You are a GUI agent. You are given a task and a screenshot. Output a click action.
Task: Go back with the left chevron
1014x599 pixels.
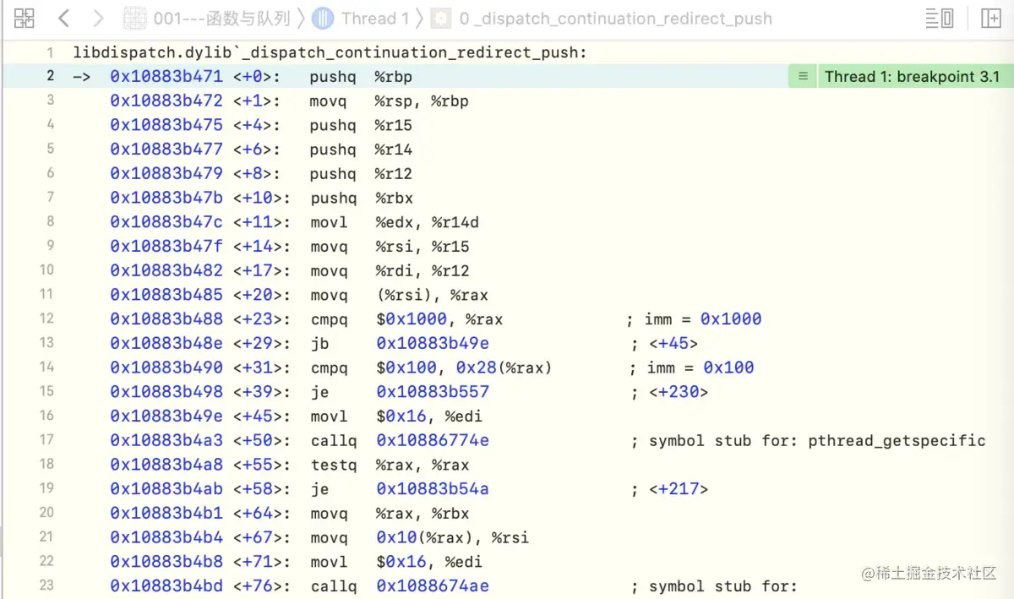(x=64, y=18)
